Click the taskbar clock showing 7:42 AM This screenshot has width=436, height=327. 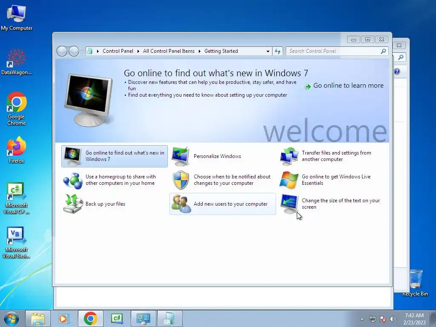tap(414, 319)
